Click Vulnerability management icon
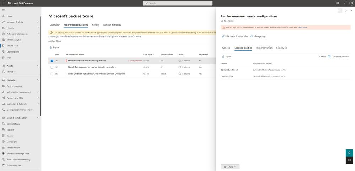The image size is (355, 171). (x=3, y=92)
